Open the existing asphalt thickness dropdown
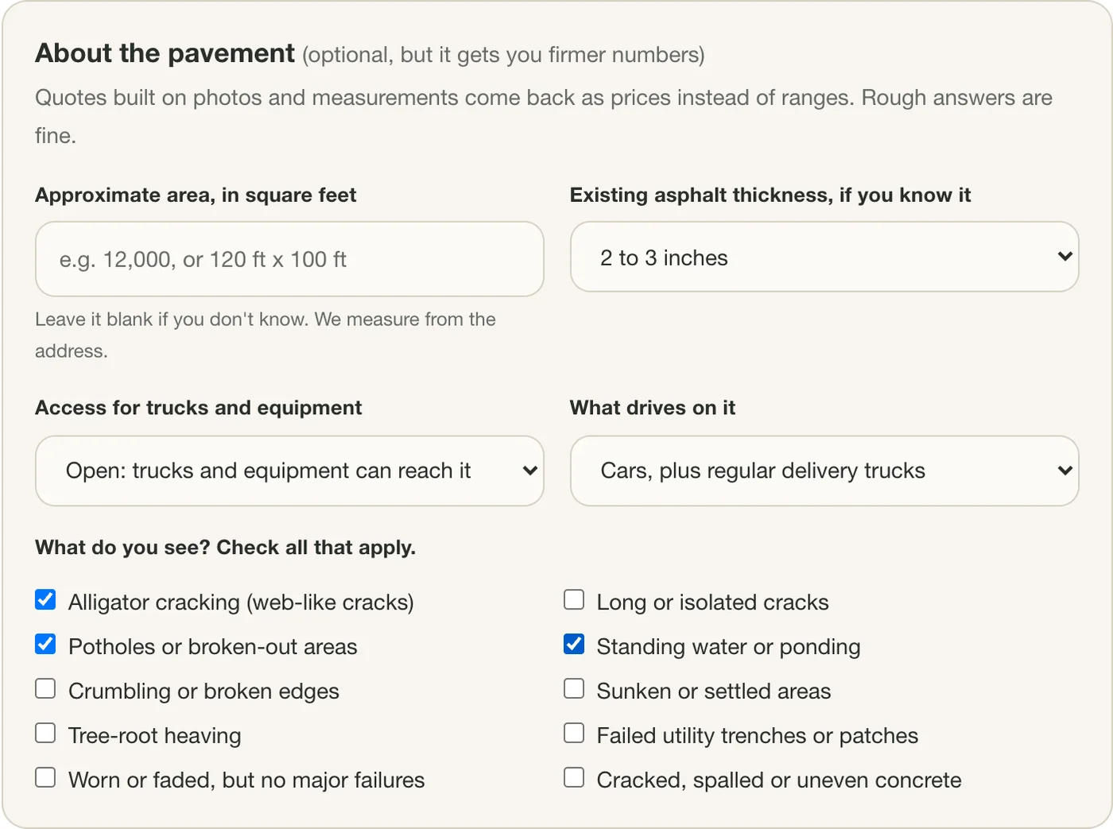This screenshot has height=829, width=1113. pyautogui.click(x=824, y=257)
